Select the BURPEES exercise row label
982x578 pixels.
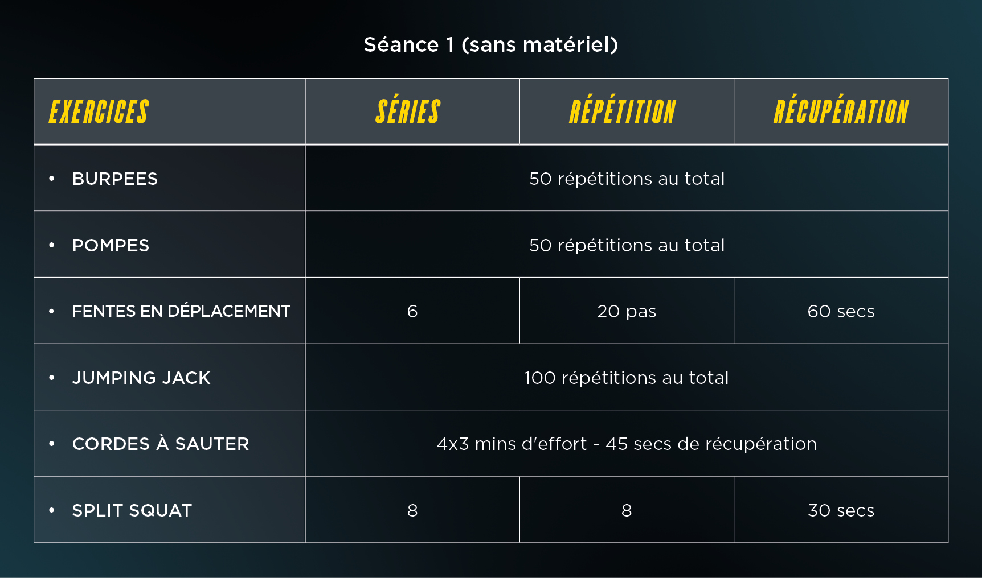tap(115, 179)
